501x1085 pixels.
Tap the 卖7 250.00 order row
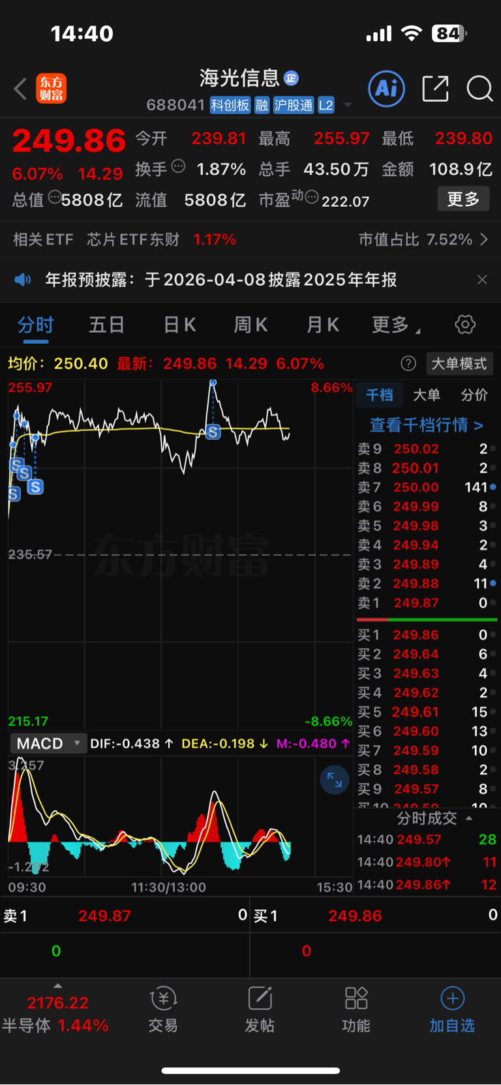[427, 487]
